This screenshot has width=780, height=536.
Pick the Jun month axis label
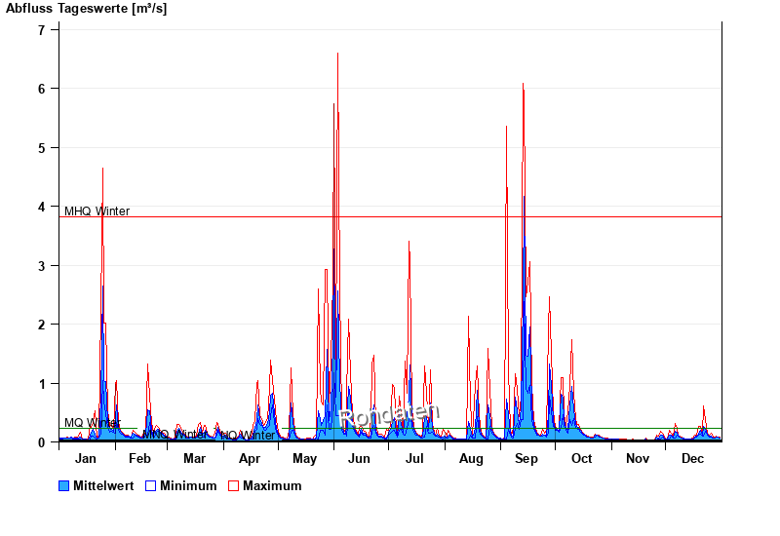[x=359, y=458]
